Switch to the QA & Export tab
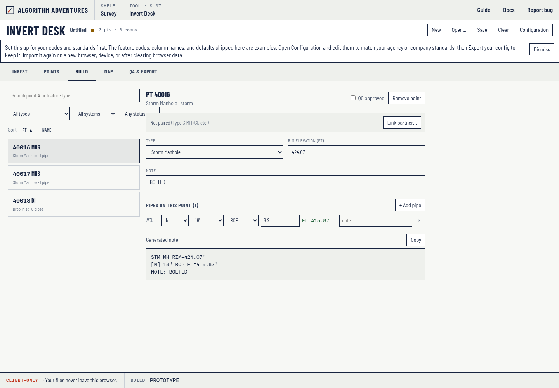 143,72
